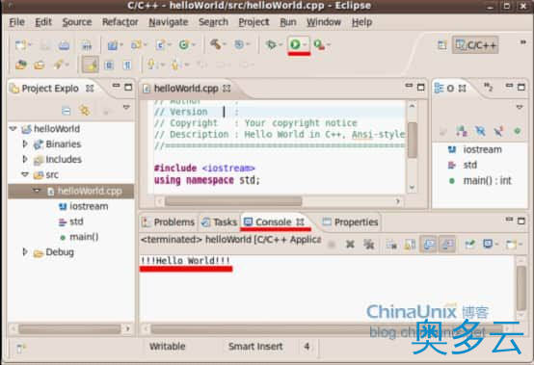Collapse All in Project Explorer toolbar
This screenshot has width=534, height=365.
(x=67, y=110)
